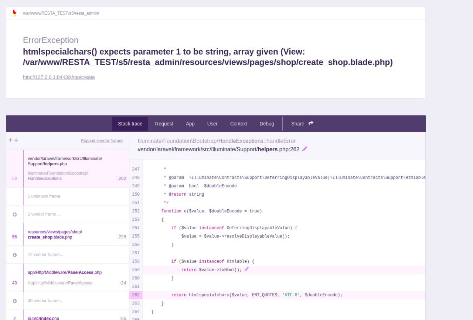
Task: Switch to the Context tab
Action: 239,124
